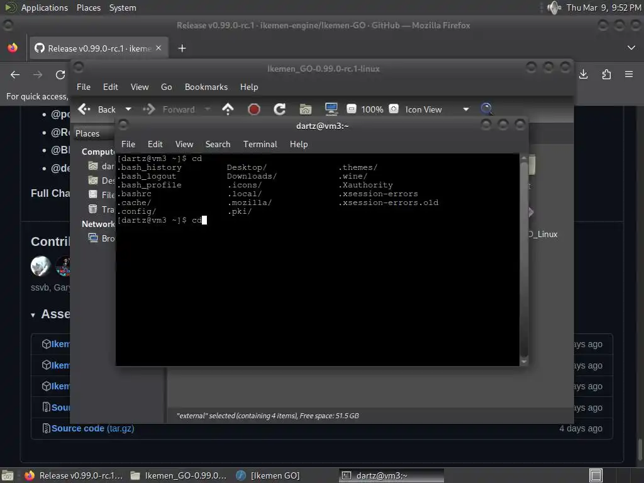644x483 pixels.
Task: Open the Bookmarks menu in file manager
Action: (206, 87)
